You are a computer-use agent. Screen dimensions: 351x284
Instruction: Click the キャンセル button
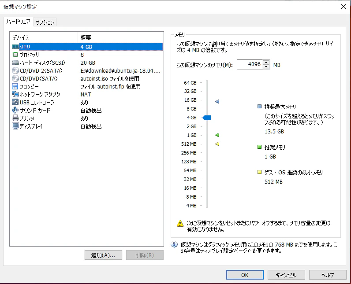[286, 275]
